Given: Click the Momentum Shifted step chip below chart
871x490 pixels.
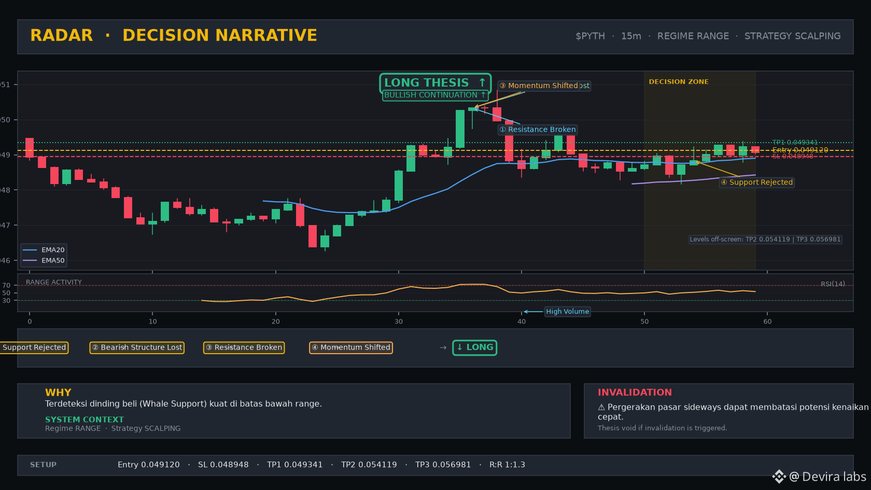Looking at the screenshot, I should pos(351,347).
